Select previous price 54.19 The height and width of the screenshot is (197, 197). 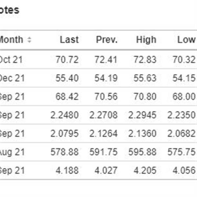point(106,78)
